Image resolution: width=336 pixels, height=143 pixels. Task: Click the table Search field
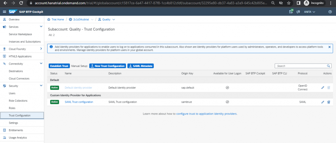(x=303, y=66)
